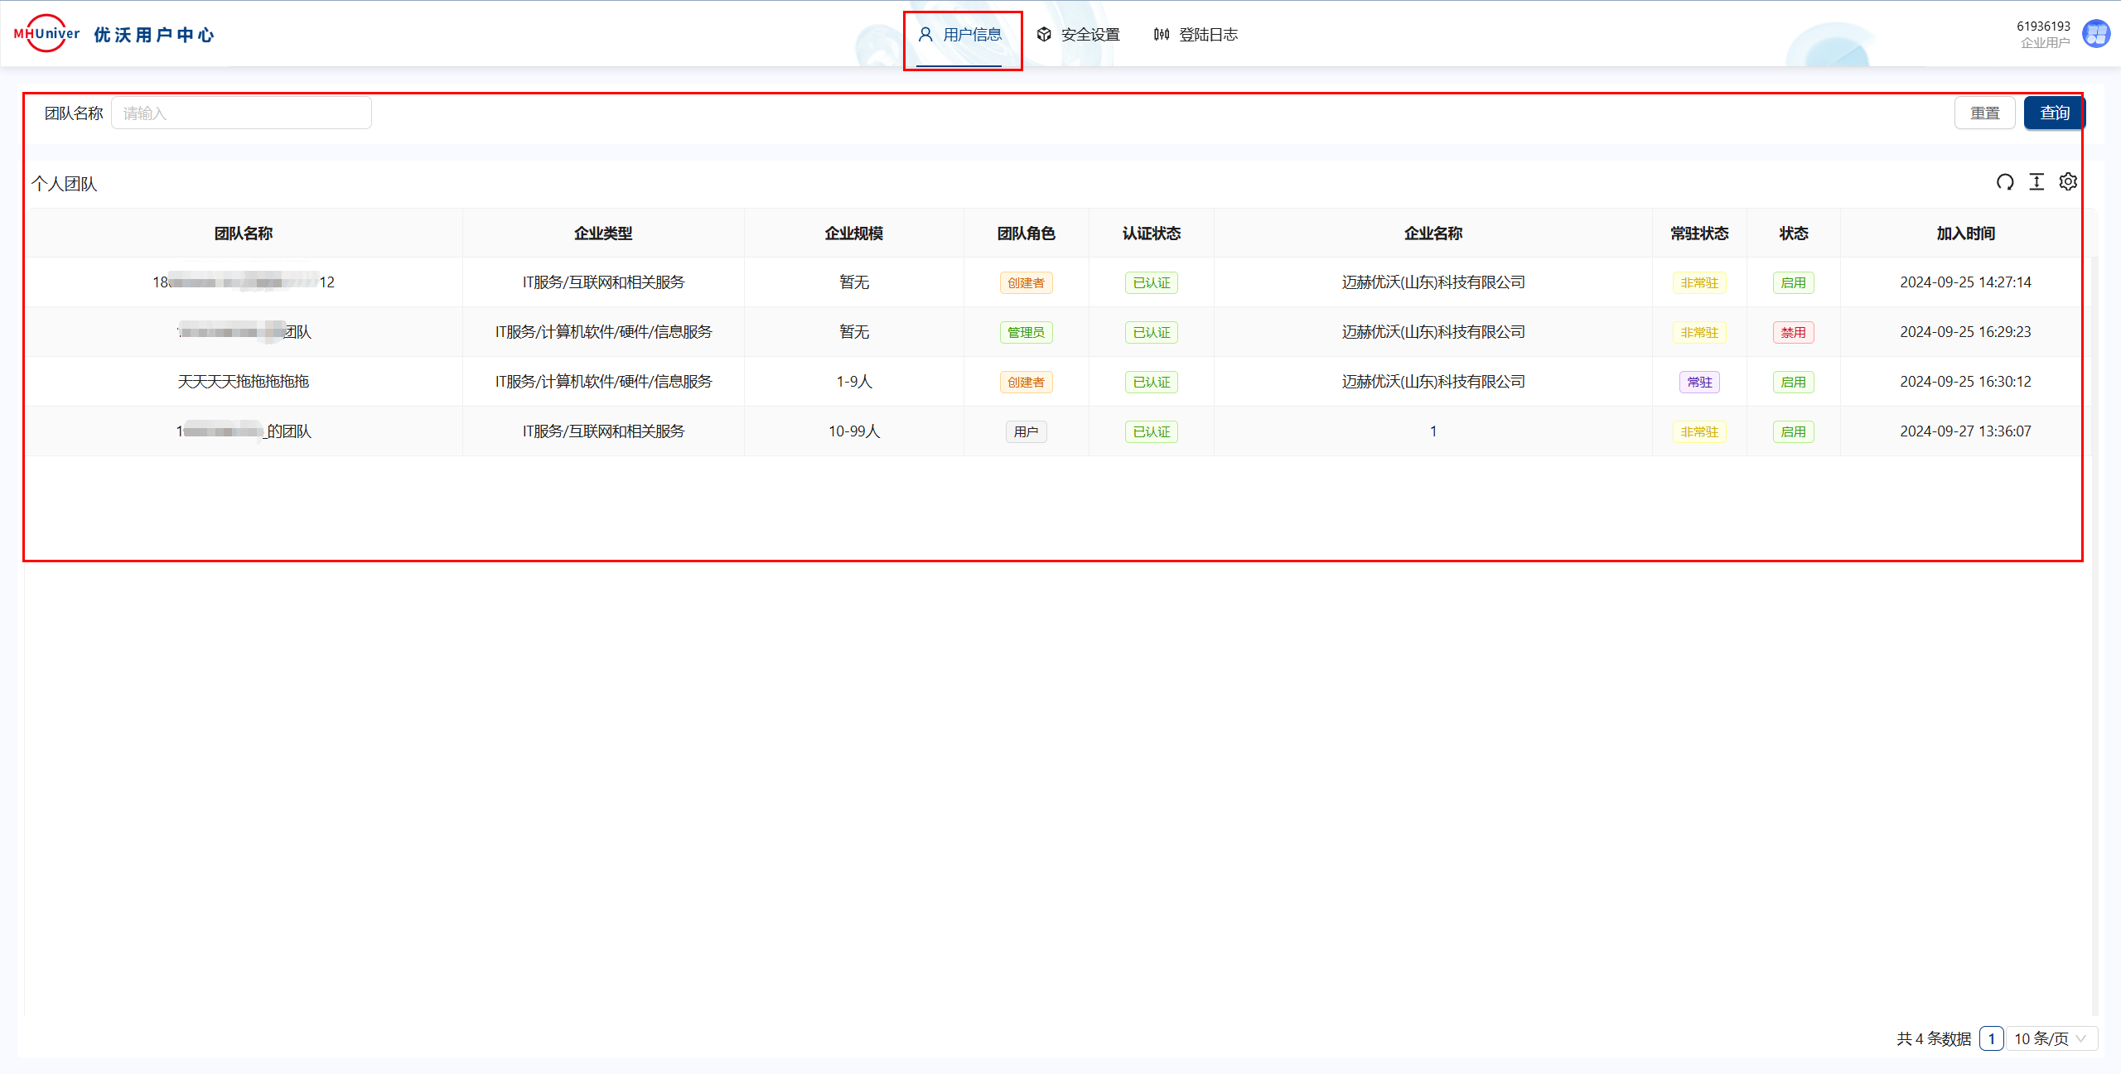Click the 管理员 role tag
Image resolution: width=2121 pixels, height=1074 pixels.
click(x=1026, y=332)
